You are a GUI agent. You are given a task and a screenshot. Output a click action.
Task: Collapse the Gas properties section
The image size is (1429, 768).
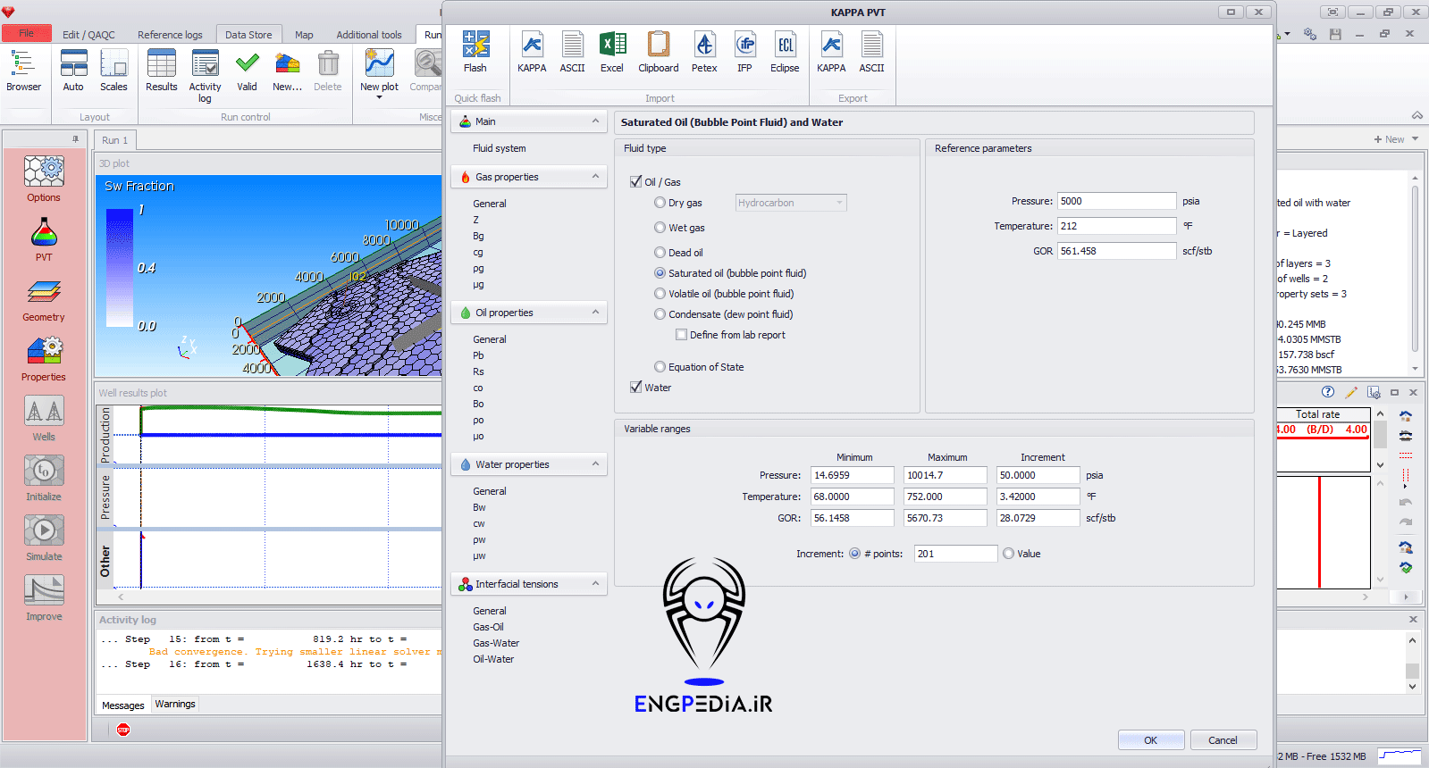[x=595, y=177]
